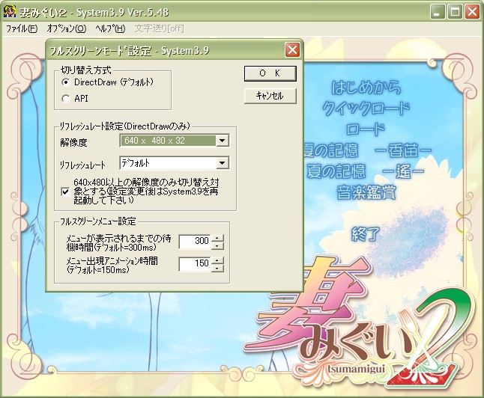Open the リフレッシュレート dropdown arrow
Viewport: 484px width, 398px height.
223,163
